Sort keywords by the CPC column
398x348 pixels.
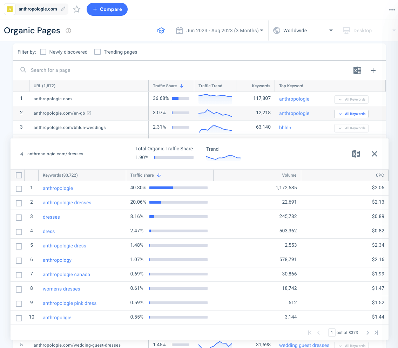coord(380,175)
